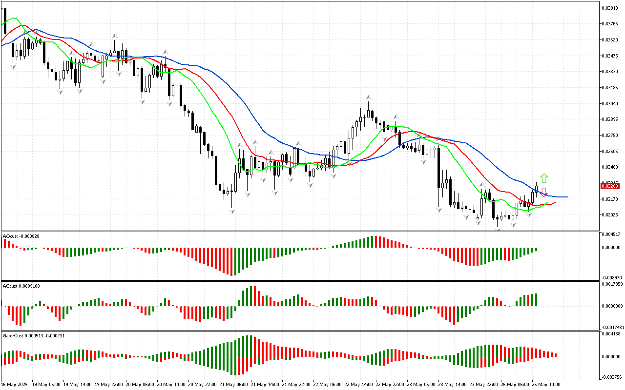Image resolution: width=625 pixels, height=390 pixels.
Task: Click the 0.83040 price scale label
Action: click(611, 103)
